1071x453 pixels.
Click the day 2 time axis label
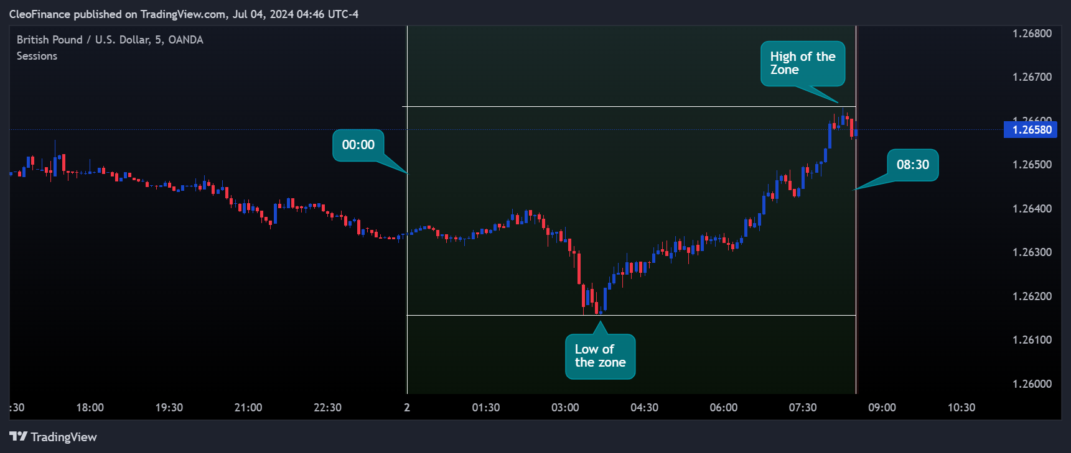tap(407, 408)
